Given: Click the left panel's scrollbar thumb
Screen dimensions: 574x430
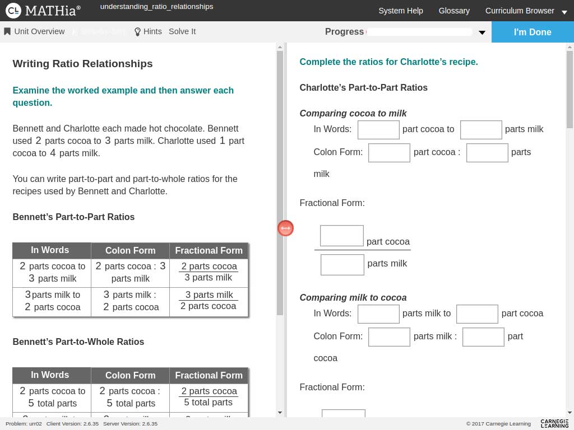Looking at the screenshot, I should pos(280,183).
